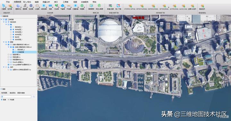Click the 影像/地图 download icon
231x121 pixels.
pyautogui.click(x=110, y=6)
